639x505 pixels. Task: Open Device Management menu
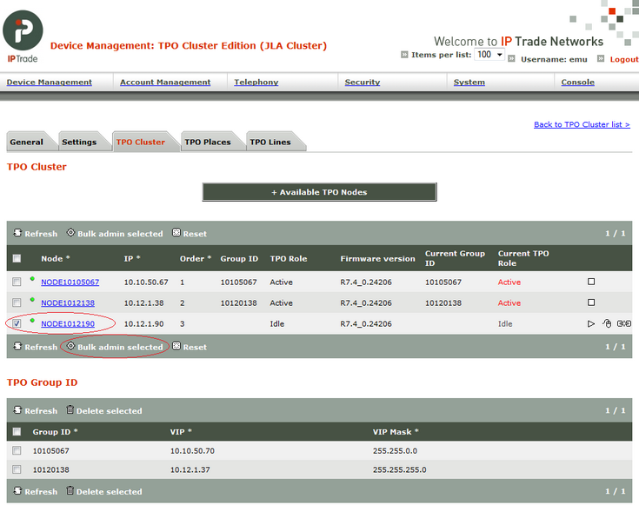point(50,83)
